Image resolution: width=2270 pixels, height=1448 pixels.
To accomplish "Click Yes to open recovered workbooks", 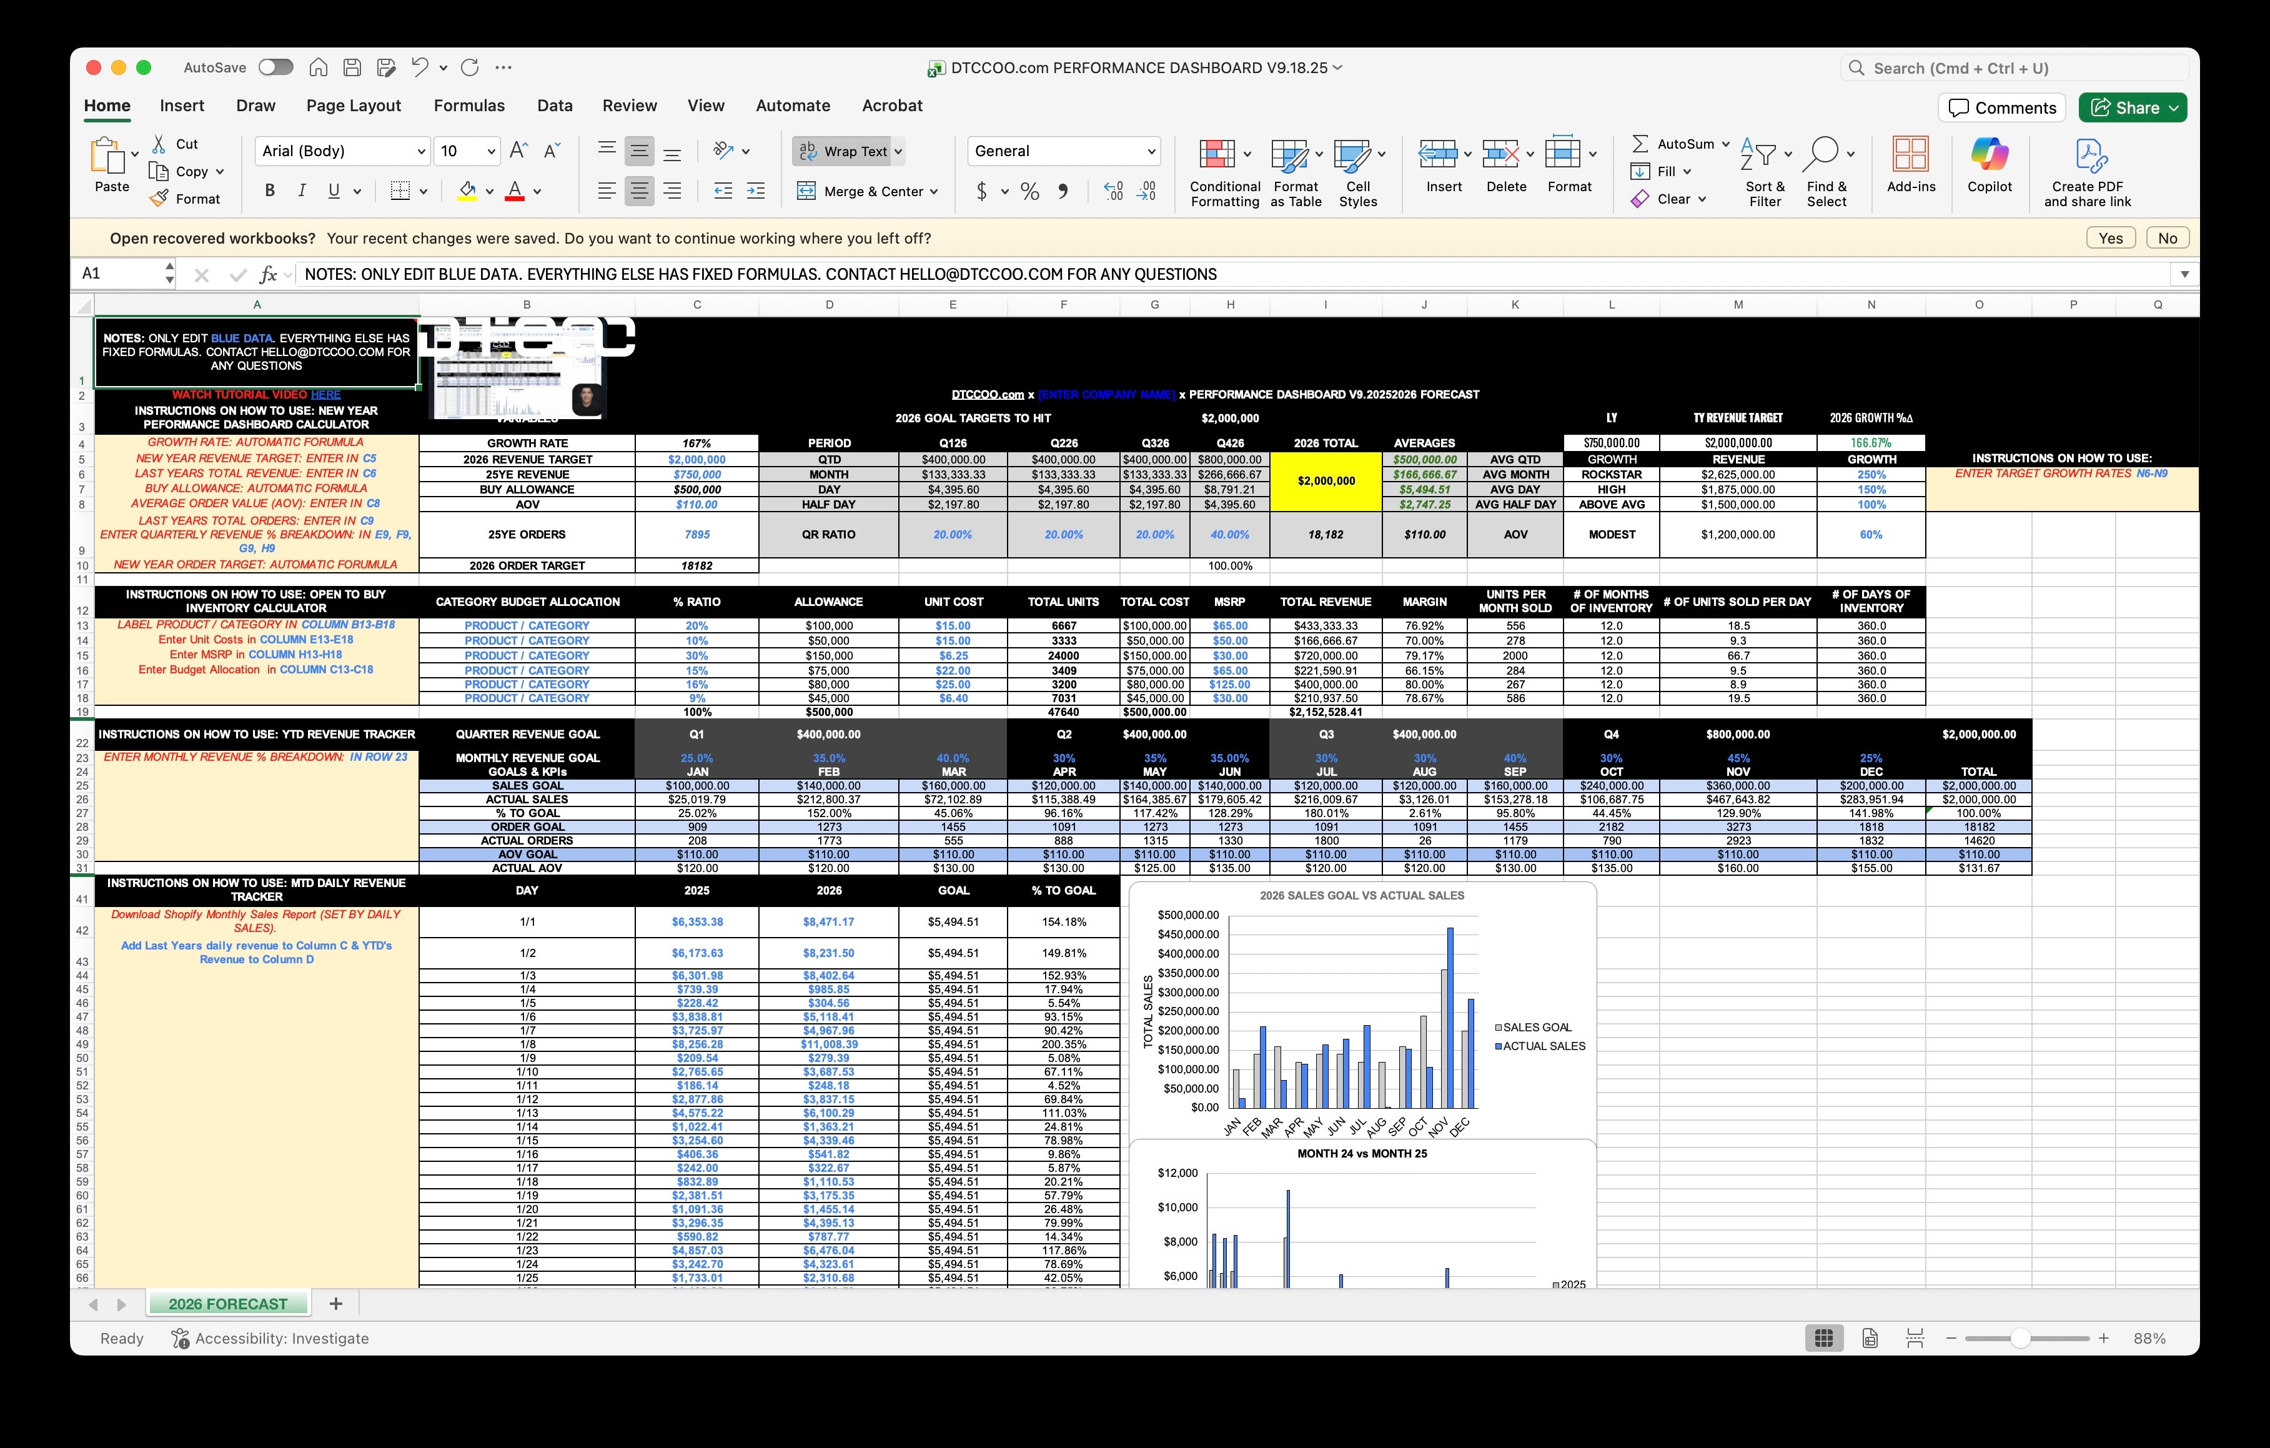I will [x=2111, y=237].
